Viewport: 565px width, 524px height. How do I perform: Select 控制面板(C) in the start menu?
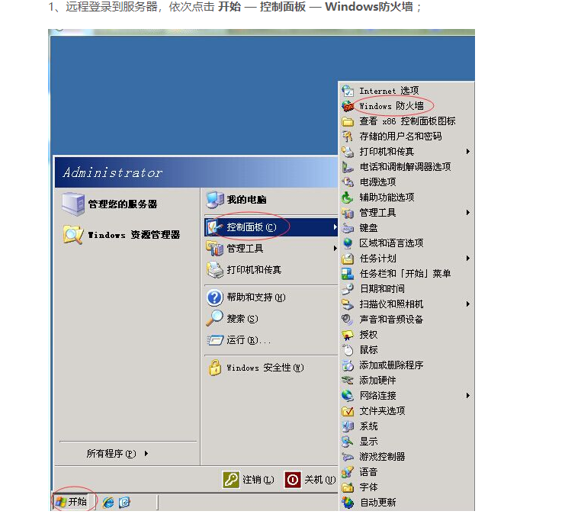pos(271,227)
